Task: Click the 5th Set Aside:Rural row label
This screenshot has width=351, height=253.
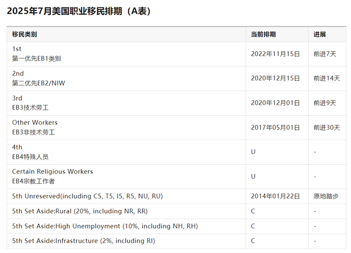Action: 80,211
